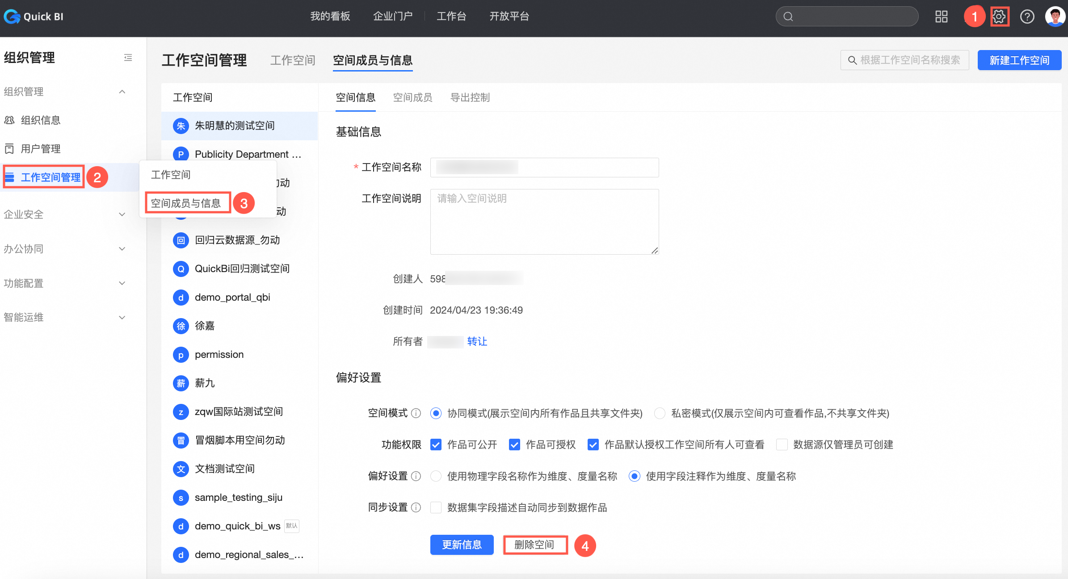Viewport: 1068px width, 579px height.
Task: Select 协同模式 radio button
Action: click(x=436, y=413)
